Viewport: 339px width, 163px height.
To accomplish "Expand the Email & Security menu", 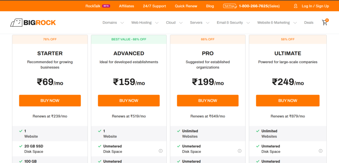I will pyautogui.click(x=233, y=23).
